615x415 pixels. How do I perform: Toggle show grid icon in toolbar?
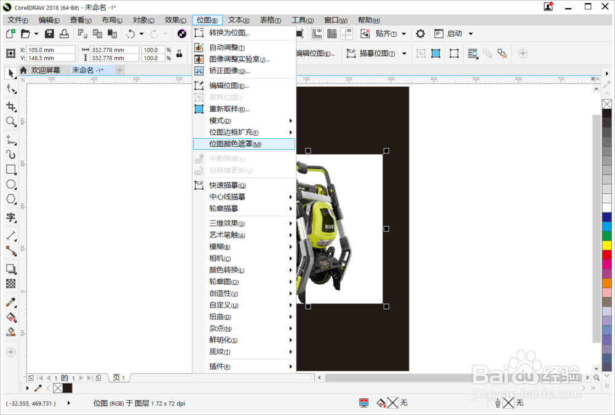(332, 34)
